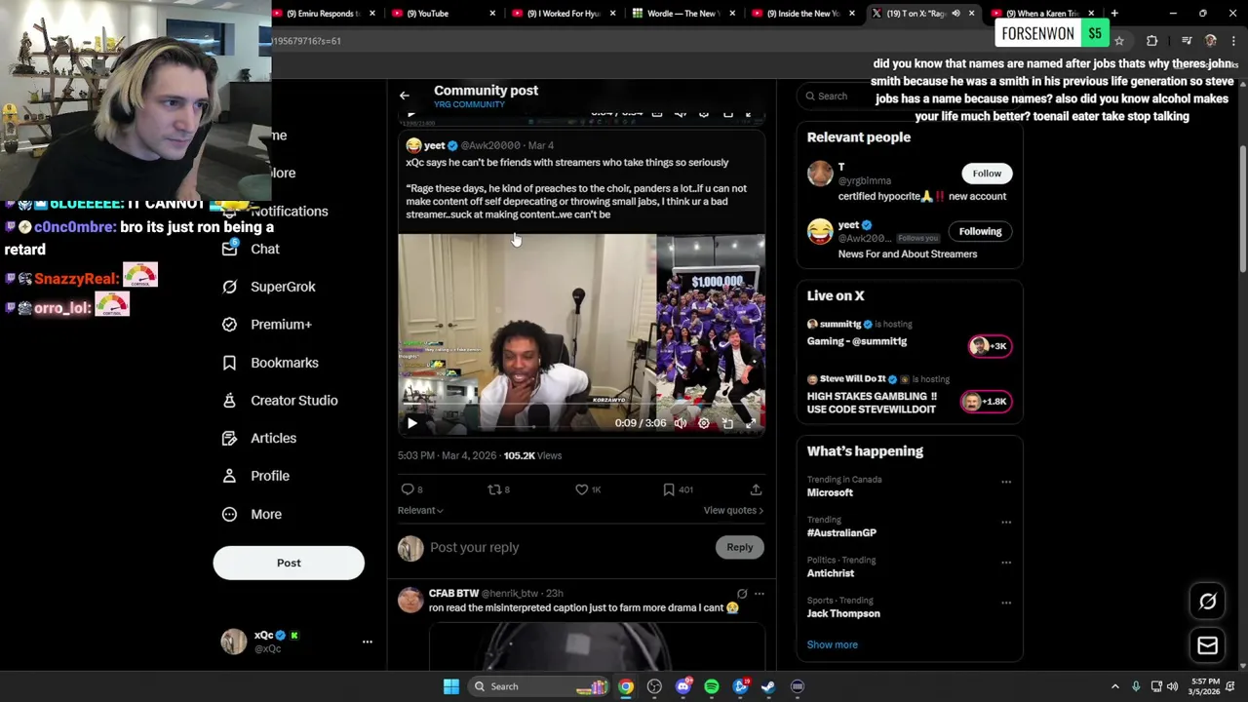Bookmark page with the star icon
The image size is (1248, 702).
[1119, 41]
